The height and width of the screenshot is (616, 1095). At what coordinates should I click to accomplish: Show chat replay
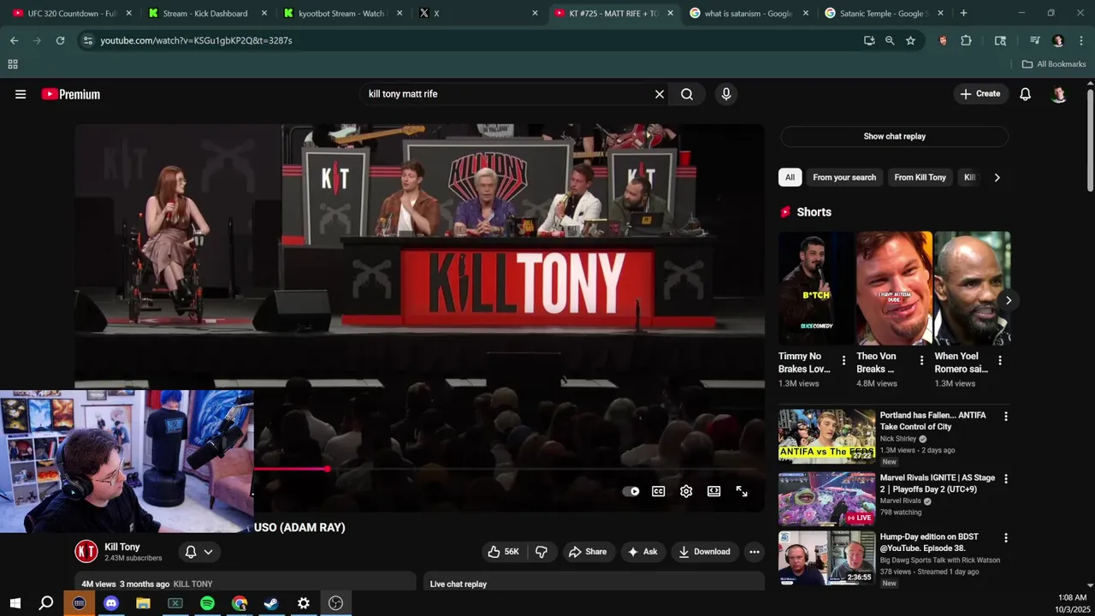(x=894, y=136)
